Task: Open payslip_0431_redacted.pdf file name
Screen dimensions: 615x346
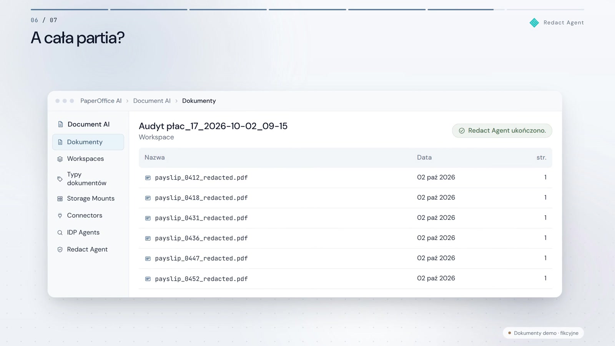Action: pyautogui.click(x=201, y=218)
